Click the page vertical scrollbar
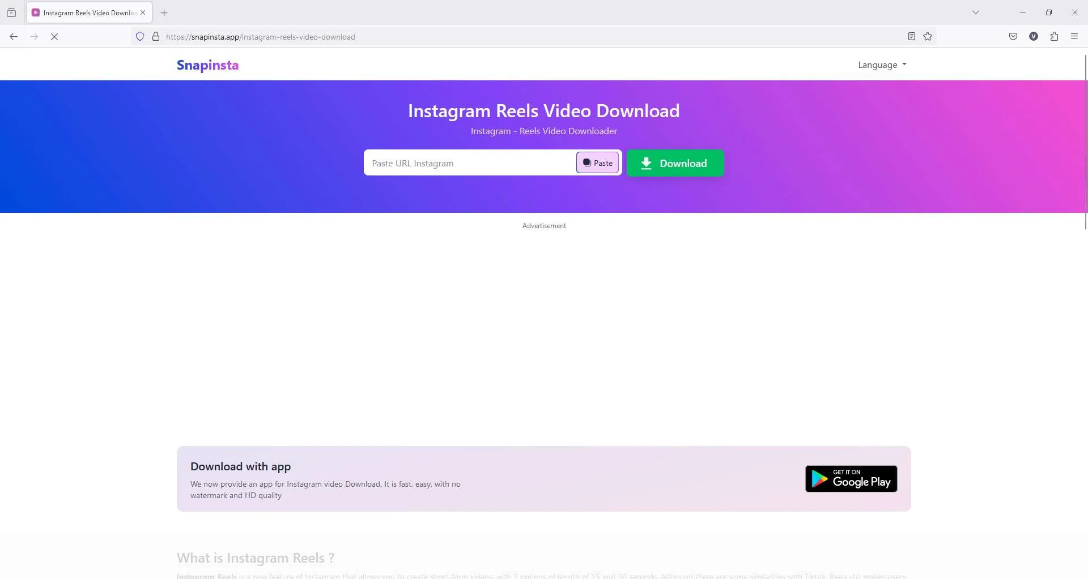The width and height of the screenshot is (1088, 579). point(1085,141)
